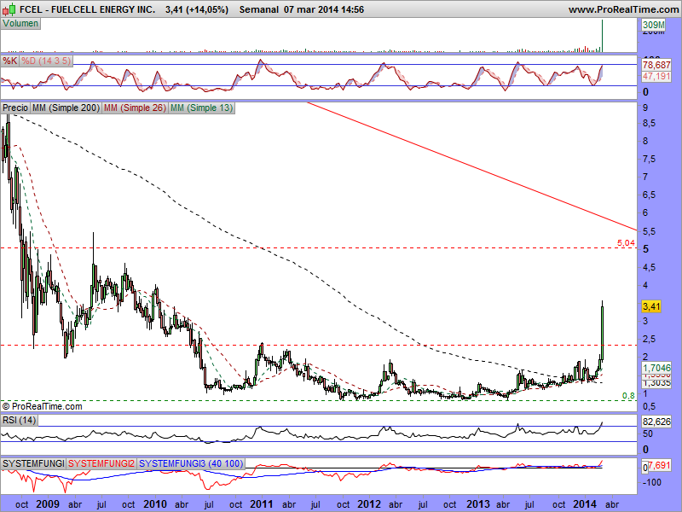Click the 07 mar 2014 14:56 timestamp
The image size is (682, 512).
[x=324, y=9]
